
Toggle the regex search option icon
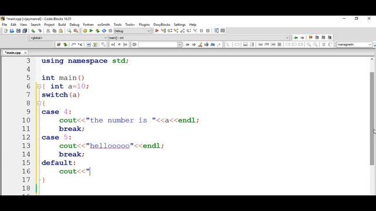[x=219, y=45]
